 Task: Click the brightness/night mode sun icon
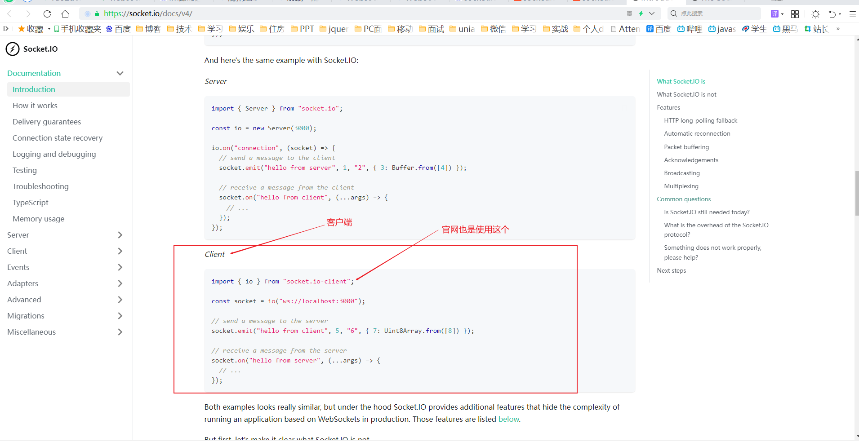815,14
